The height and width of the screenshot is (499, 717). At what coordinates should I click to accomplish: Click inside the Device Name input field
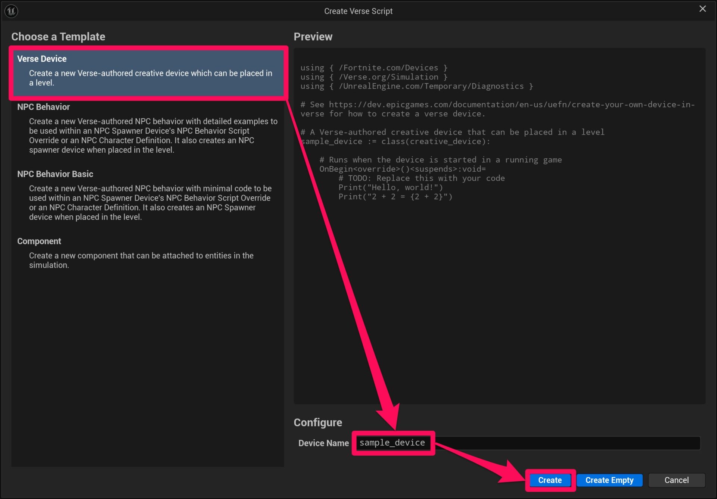pyautogui.click(x=523, y=443)
